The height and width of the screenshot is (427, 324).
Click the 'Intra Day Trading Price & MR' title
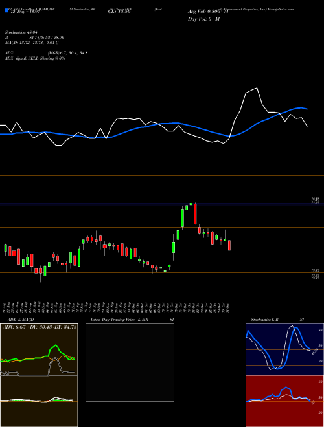point(119,320)
